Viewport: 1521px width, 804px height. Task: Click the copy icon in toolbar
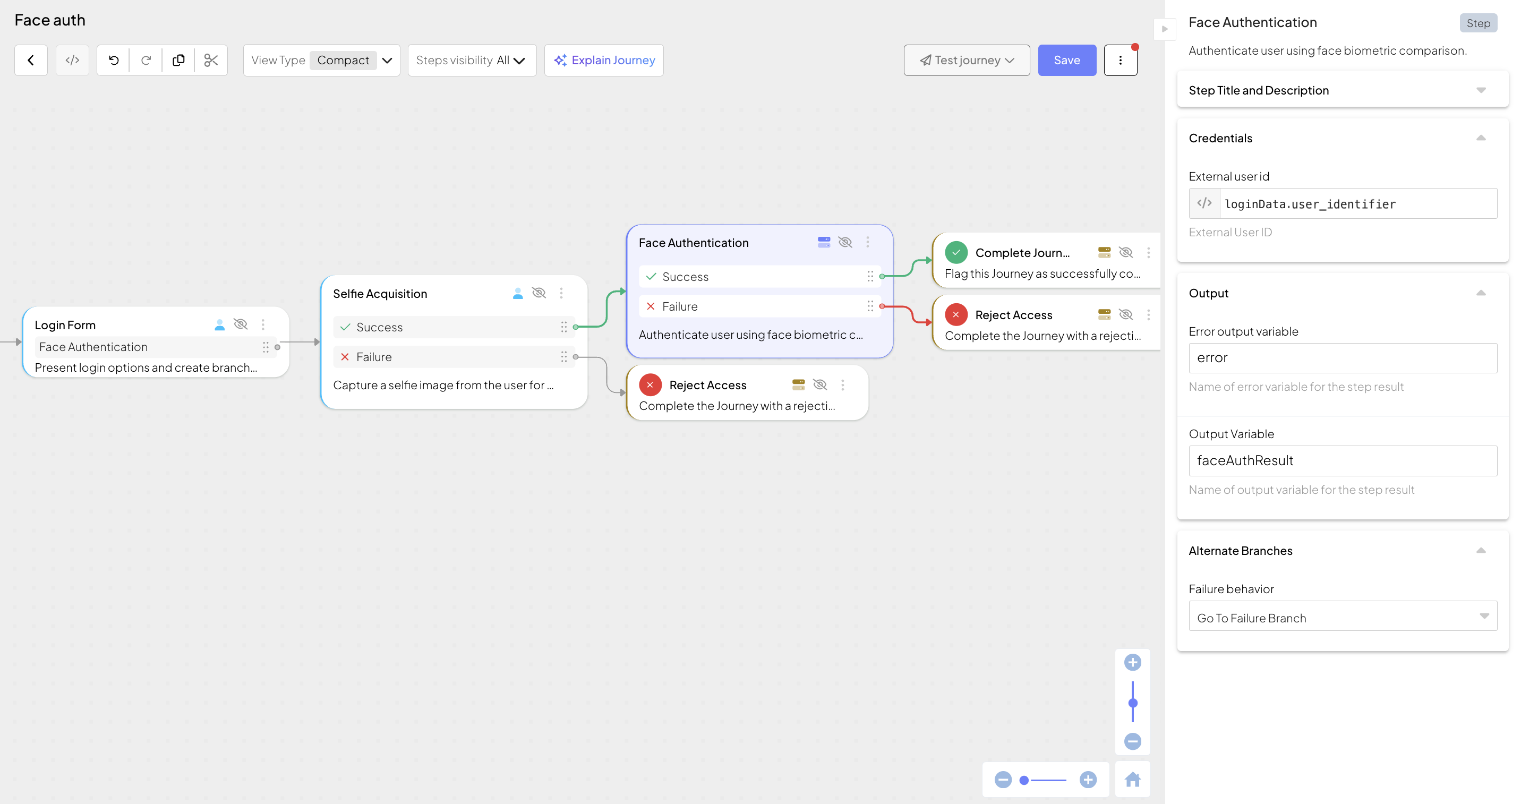178,60
